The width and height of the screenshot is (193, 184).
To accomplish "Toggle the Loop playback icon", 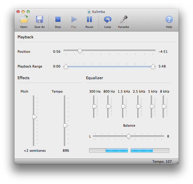I will pyautogui.click(x=108, y=20).
